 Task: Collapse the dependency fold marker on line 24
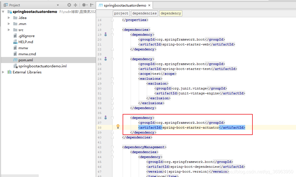[112, 59]
